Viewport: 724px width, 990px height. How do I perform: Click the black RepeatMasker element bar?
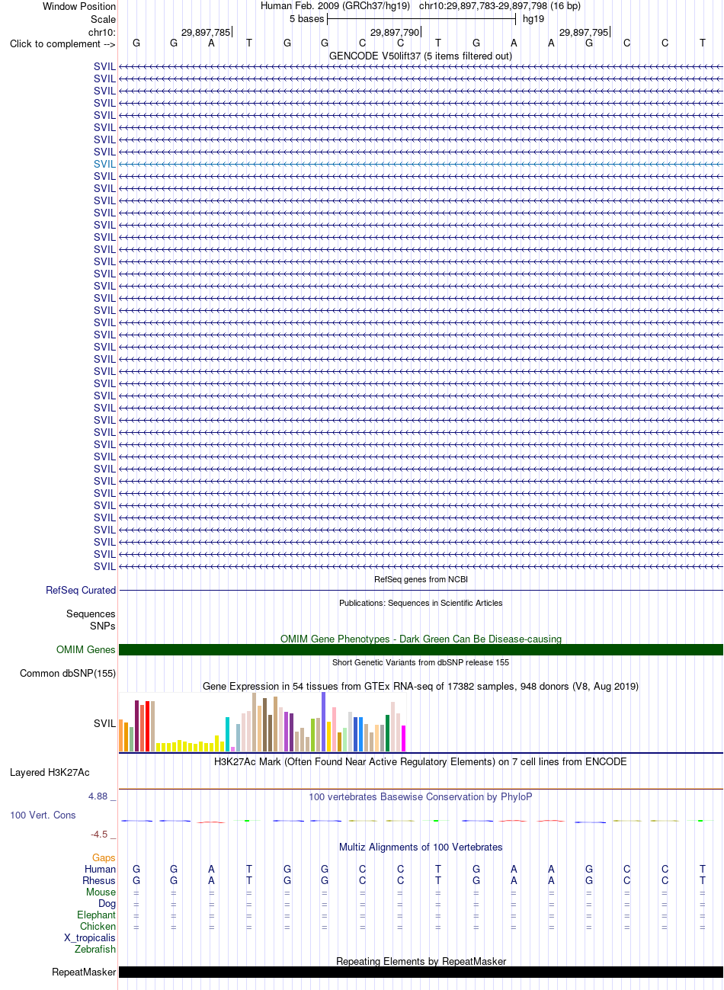pyautogui.click(x=421, y=972)
